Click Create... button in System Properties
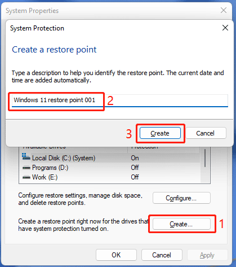 [x=181, y=224]
